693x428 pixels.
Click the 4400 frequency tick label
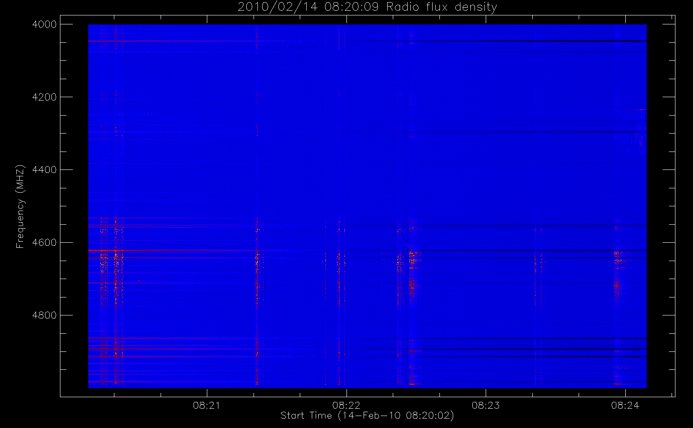pyautogui.click(x=45, y=170)
